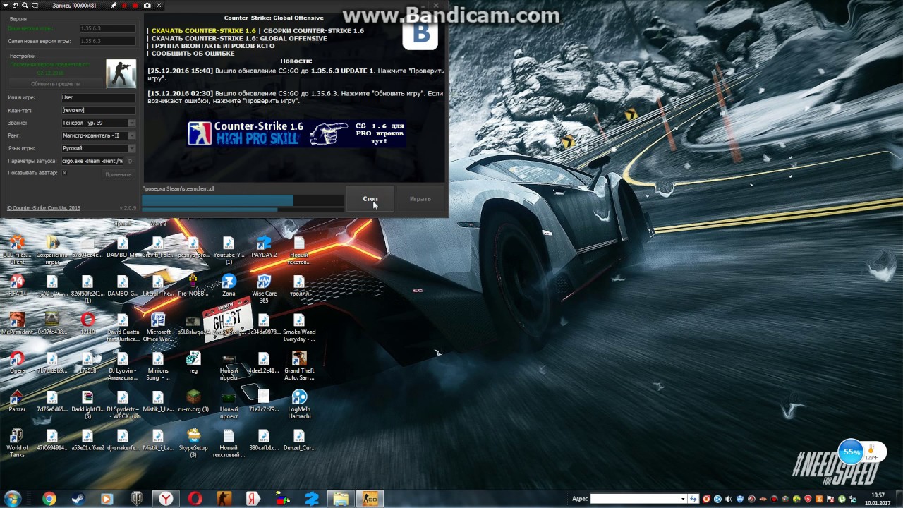This screenshot has height=508, width=903.
Task: Open the Mr.President desktop shortcut
Action: point(17,324)
